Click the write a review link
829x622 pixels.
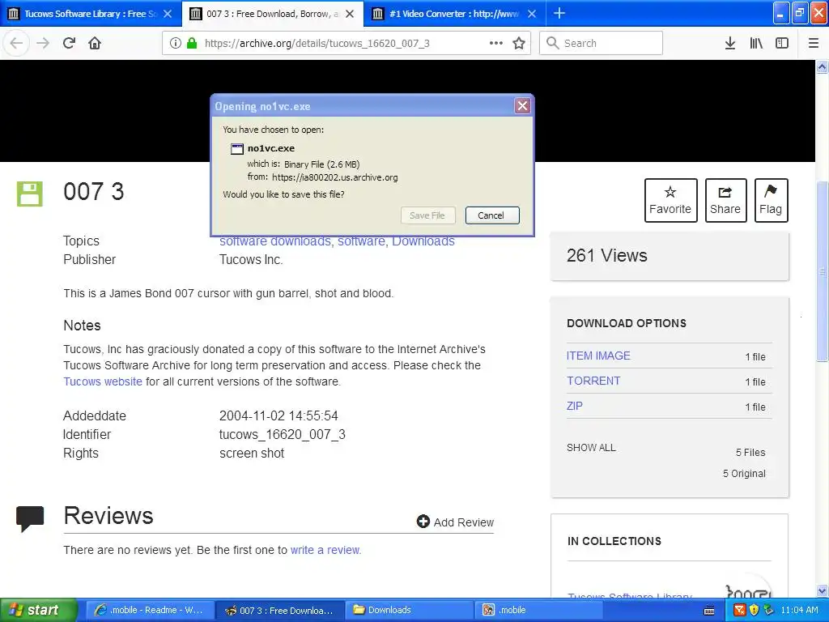coord(325,550)
